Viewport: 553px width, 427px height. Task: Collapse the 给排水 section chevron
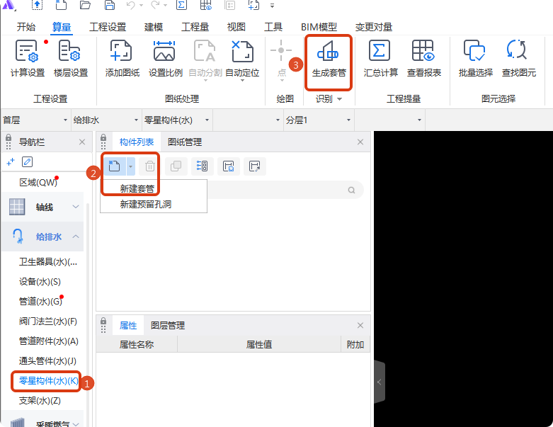(x=76, y=237)
